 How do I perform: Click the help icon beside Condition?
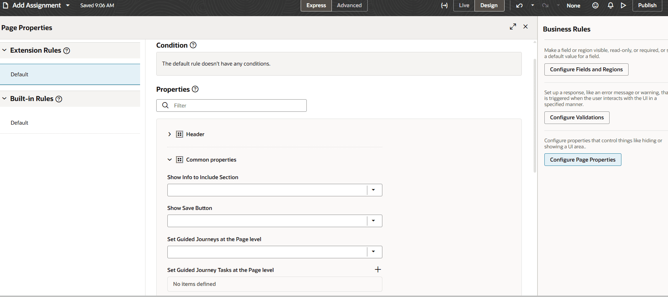[x=193, y=45]
